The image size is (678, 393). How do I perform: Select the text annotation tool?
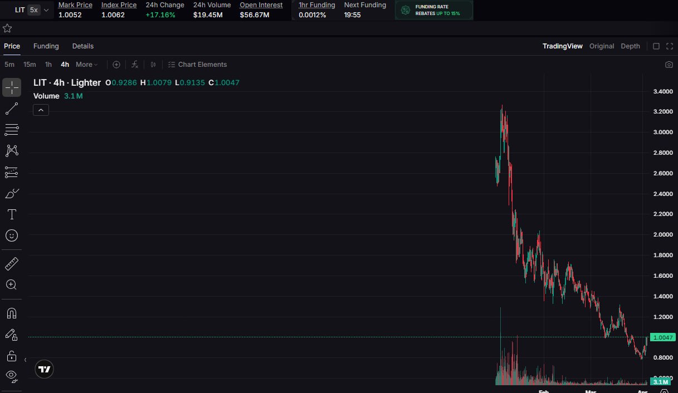(x=12, y=214)
